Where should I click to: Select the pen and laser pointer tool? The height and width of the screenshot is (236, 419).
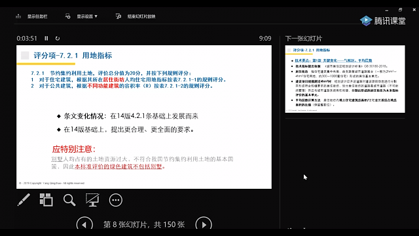click(x=24, y=200)
